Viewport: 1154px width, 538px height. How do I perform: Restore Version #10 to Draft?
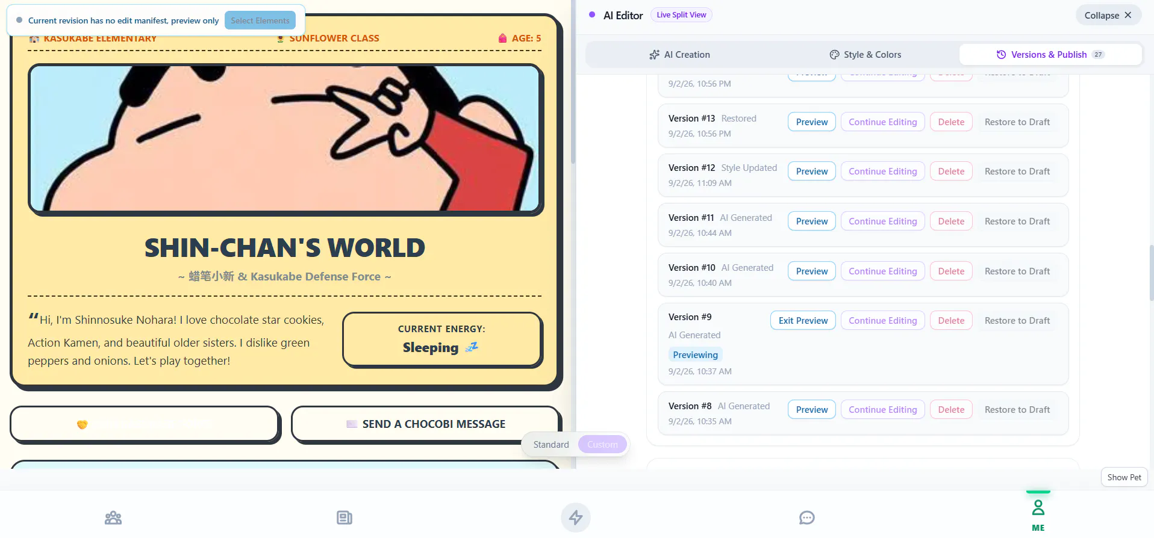pyautogui.click(x=1017, y=271)
